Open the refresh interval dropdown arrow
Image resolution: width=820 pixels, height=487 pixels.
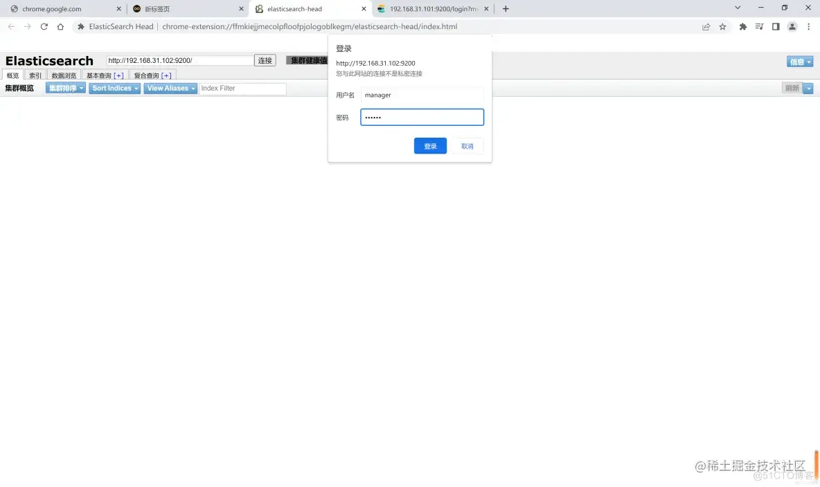808,89
